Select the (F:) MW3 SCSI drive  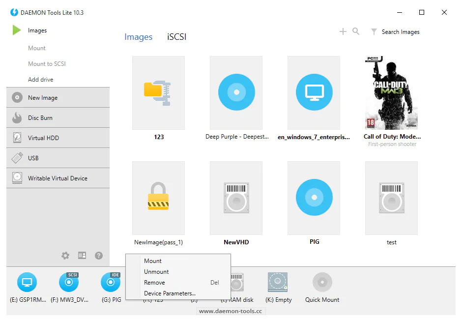pos(69,283)
